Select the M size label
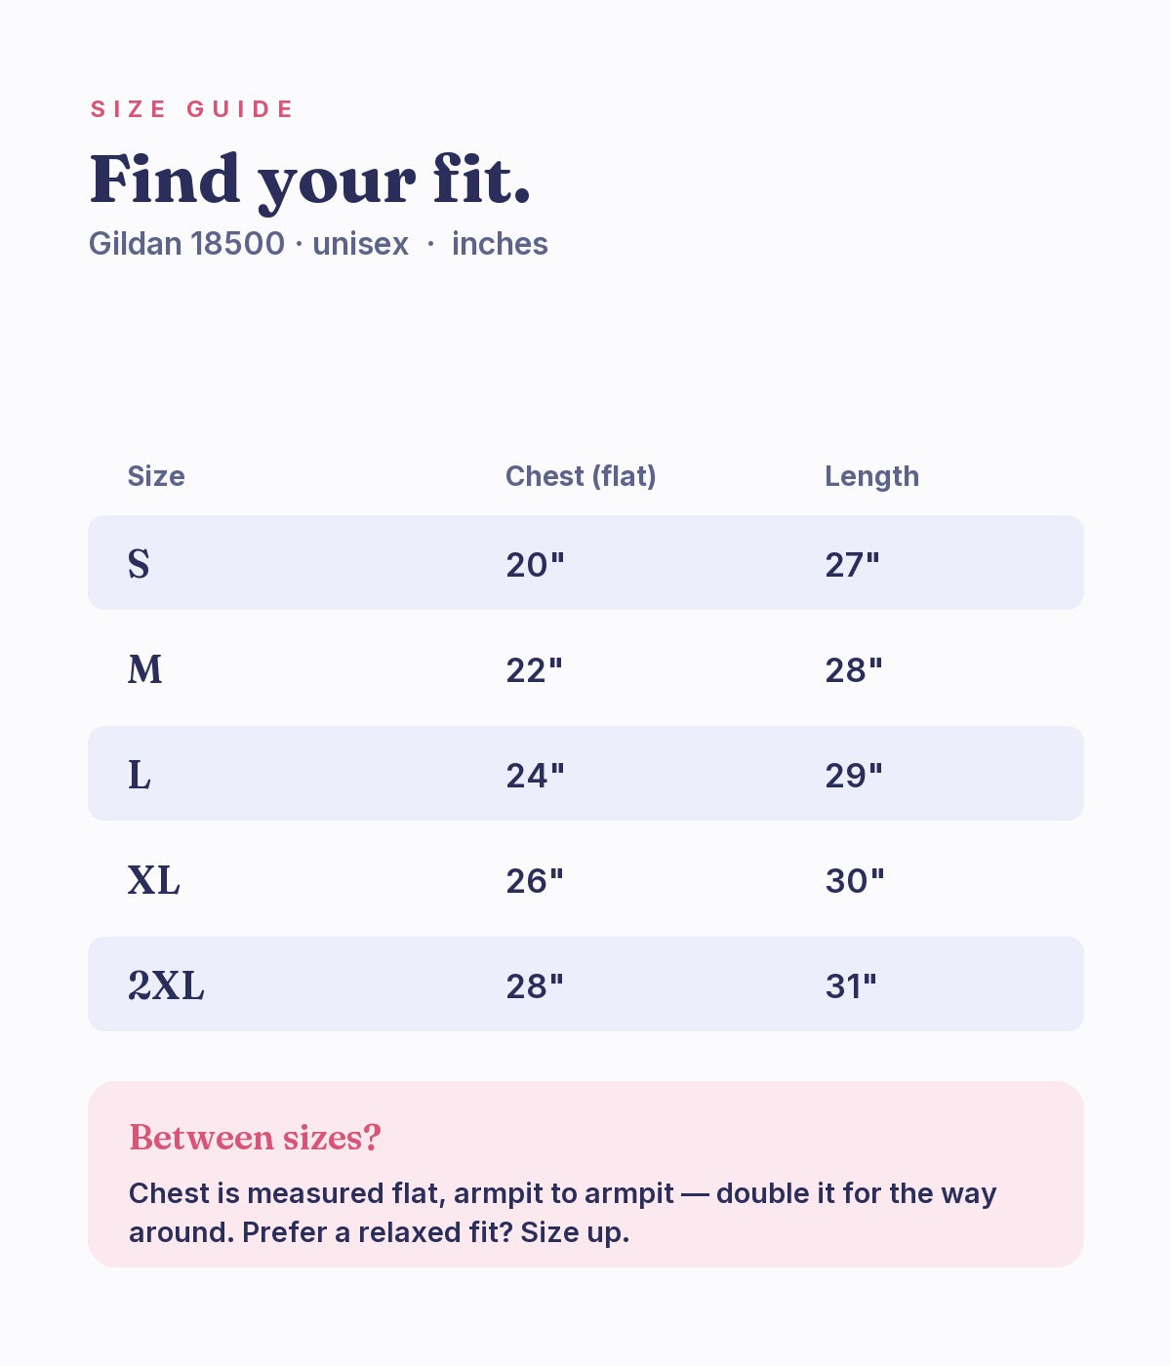 pyautogui.click(x=145, y=669)
